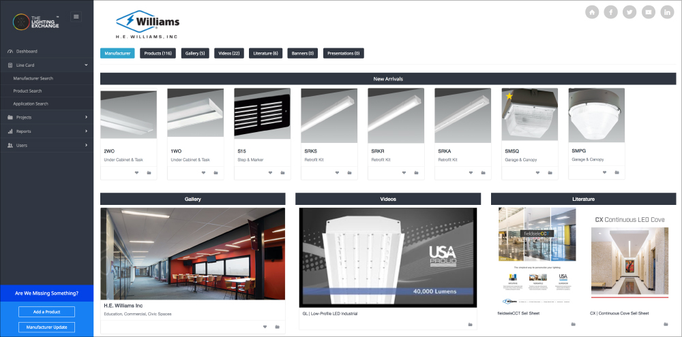Favorite the H.E. Williams gallery image
The height and width of the screenshot is (337, 682).
tap(265, 327)
